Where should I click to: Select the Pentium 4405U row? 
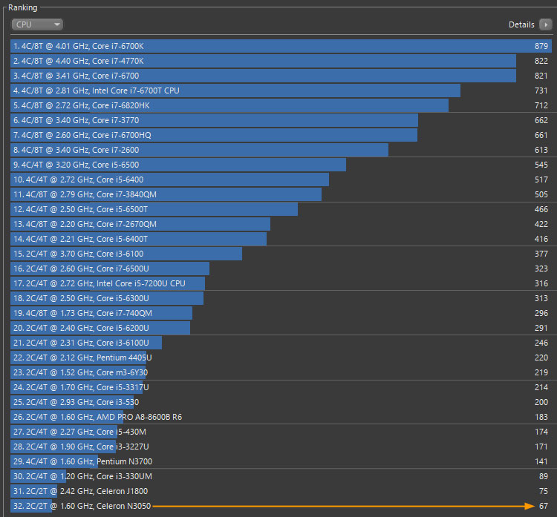coord(281,358)
